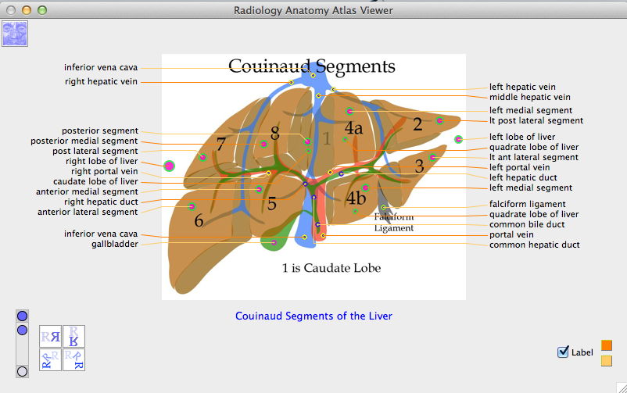Click the rotate counterclockwise R icon
The width and height of the screenshot is (627, 393).
51,359
